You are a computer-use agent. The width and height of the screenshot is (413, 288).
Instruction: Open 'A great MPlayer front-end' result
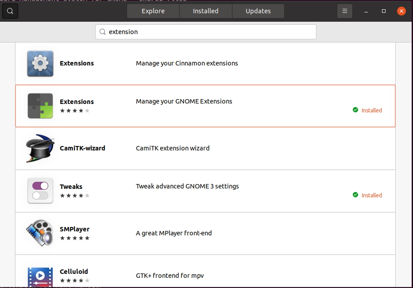tap(205, 233)
